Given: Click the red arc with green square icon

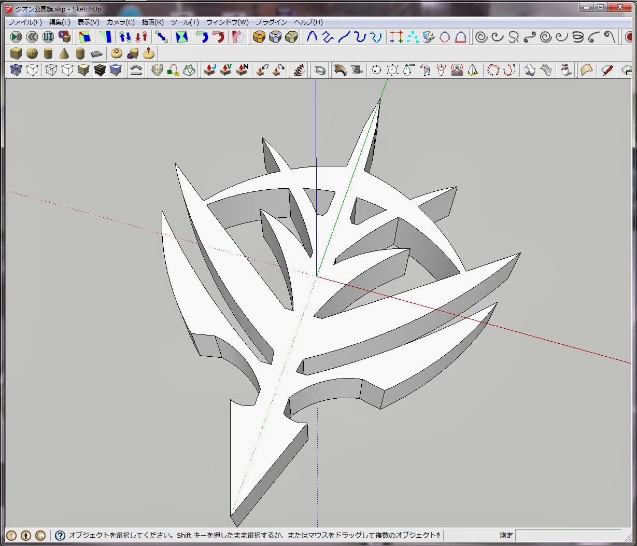Looking at the screenshot, I should [173, 70].
